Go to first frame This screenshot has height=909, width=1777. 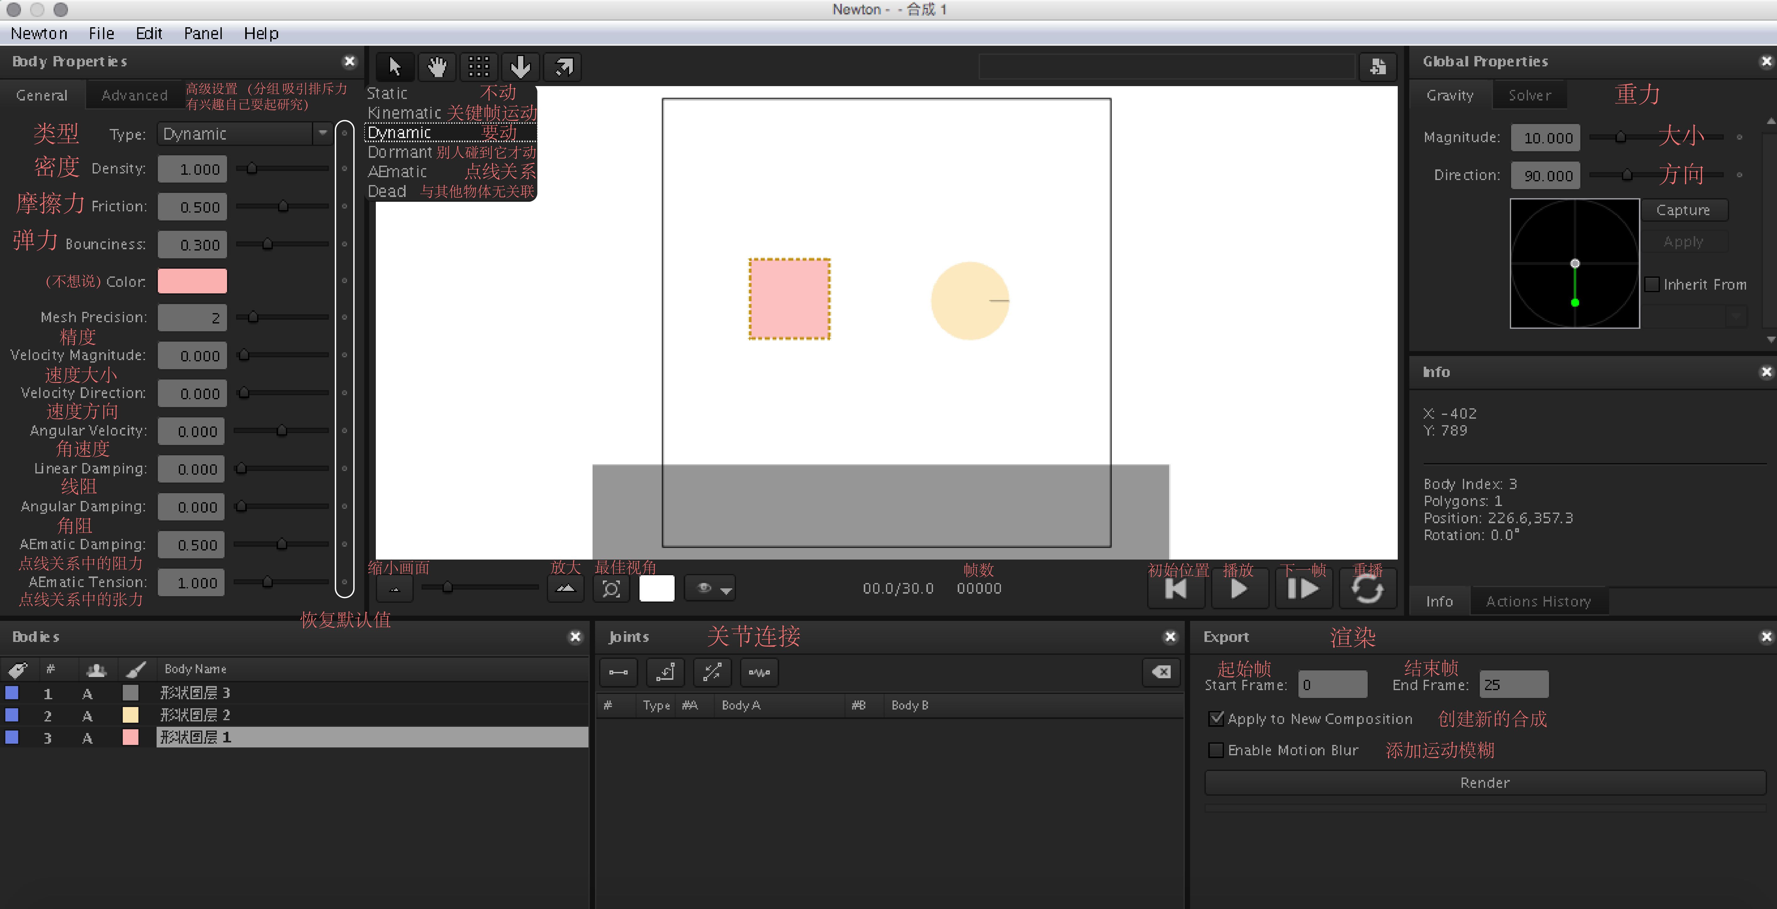click(x=1176, y=589)
